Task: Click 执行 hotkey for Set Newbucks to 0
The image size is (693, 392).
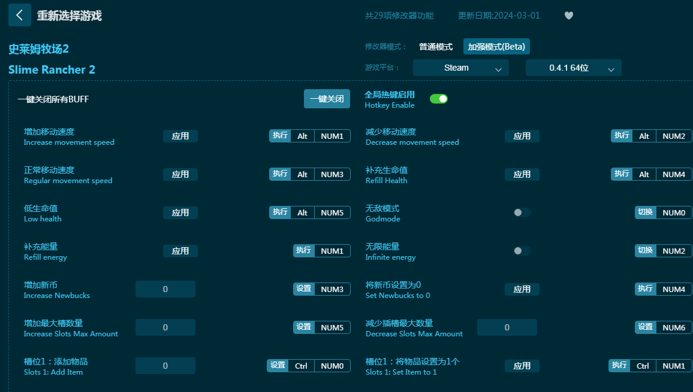Action: pyautogui.click(x=646, y=288)
